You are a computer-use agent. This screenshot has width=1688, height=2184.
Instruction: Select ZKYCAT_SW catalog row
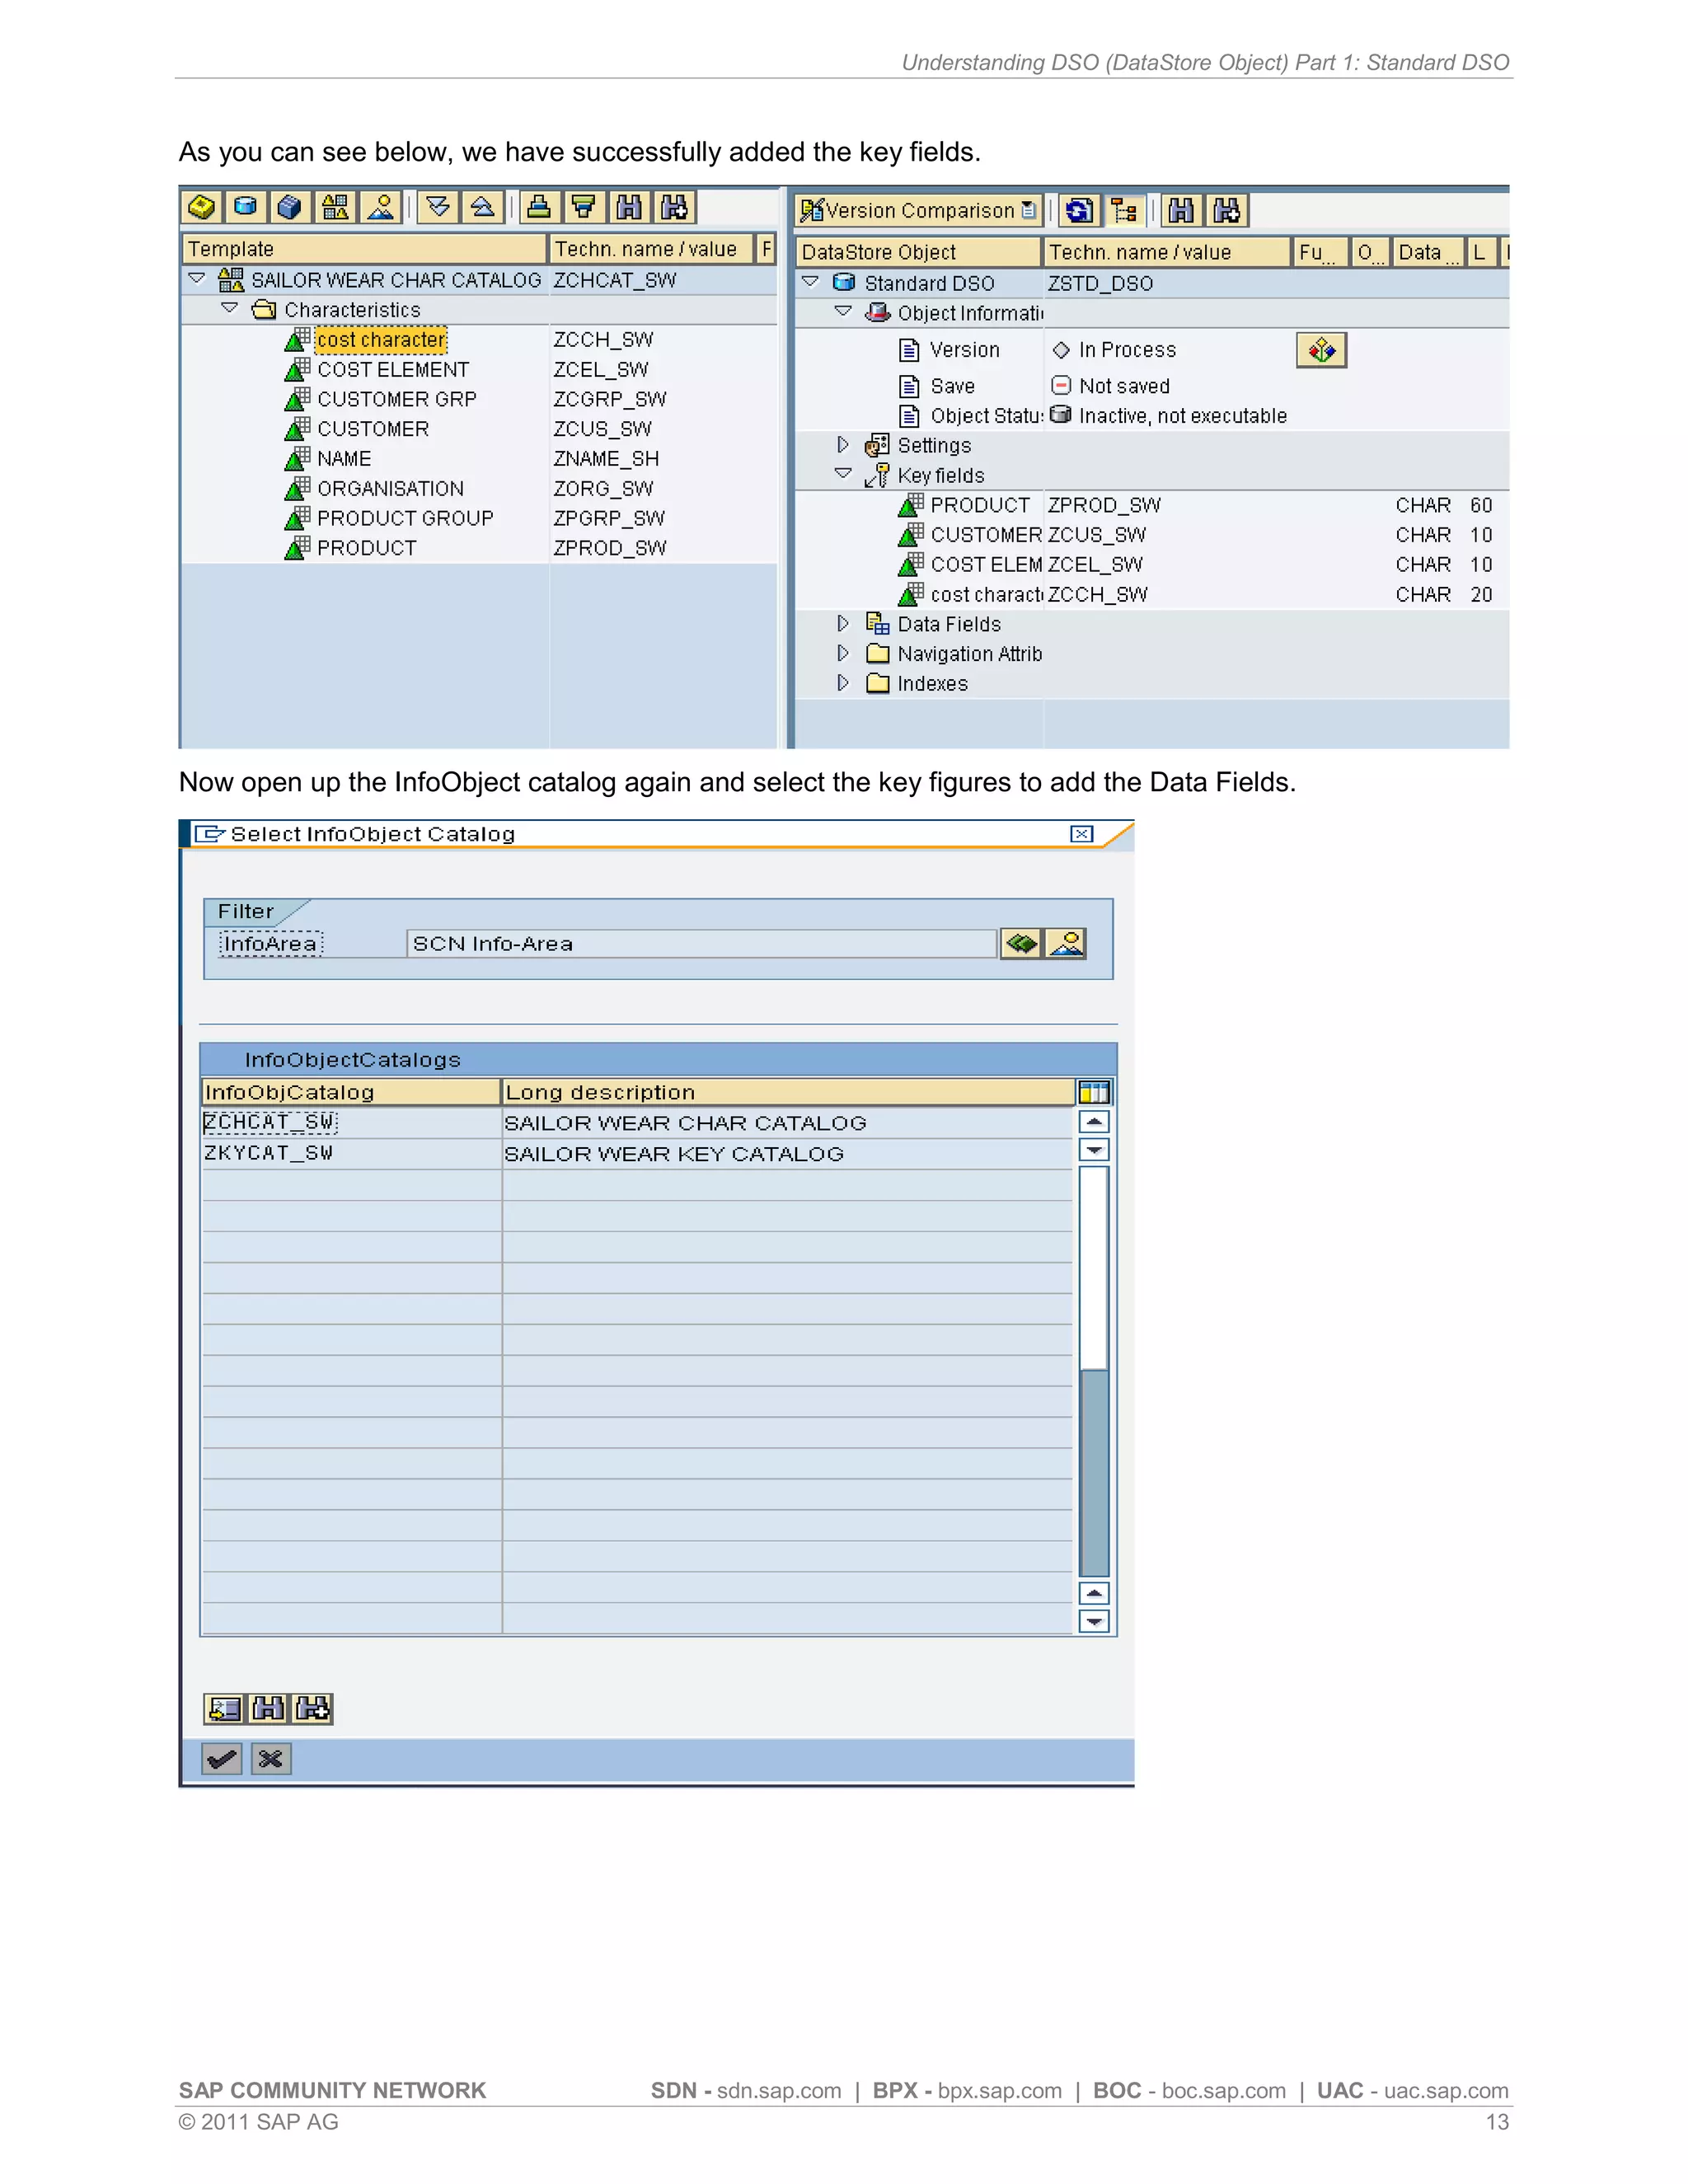tap(637, 1153)
